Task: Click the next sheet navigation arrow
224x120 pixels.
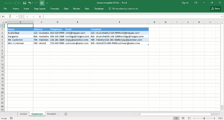Action: pyautogui.click(x=10, y=114)
